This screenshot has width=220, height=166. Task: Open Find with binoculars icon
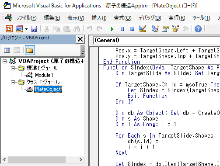click(x=77, y=29)
